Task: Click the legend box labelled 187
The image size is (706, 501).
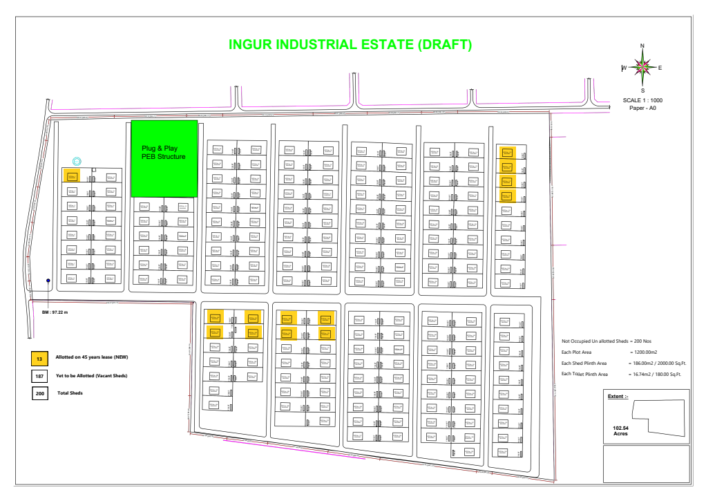Action: (39, 376)
